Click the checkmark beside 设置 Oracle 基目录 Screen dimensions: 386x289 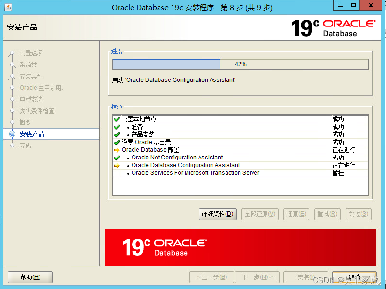(116, 142)
